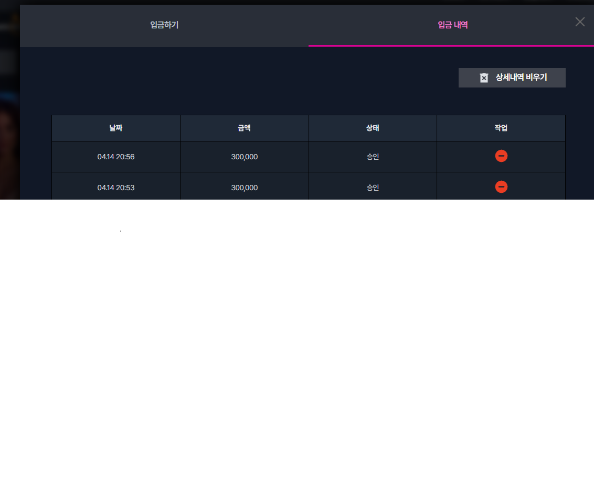594x482 pixels.
Task: Close the deposit history dialog
Action: pyautogui.click(x=580, y=22)
